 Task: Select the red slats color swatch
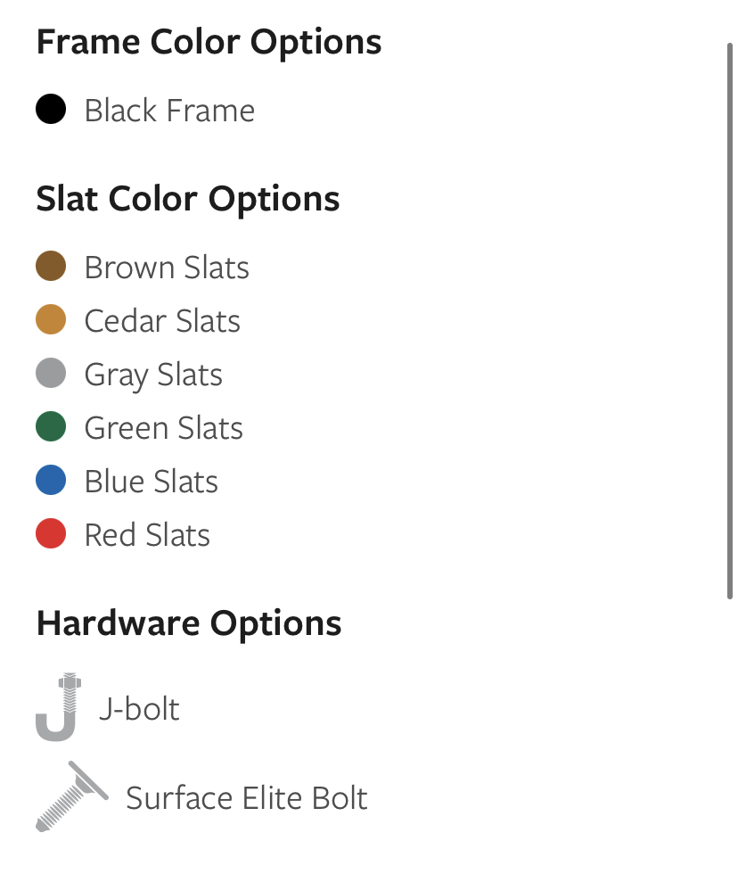pos(51,533)
